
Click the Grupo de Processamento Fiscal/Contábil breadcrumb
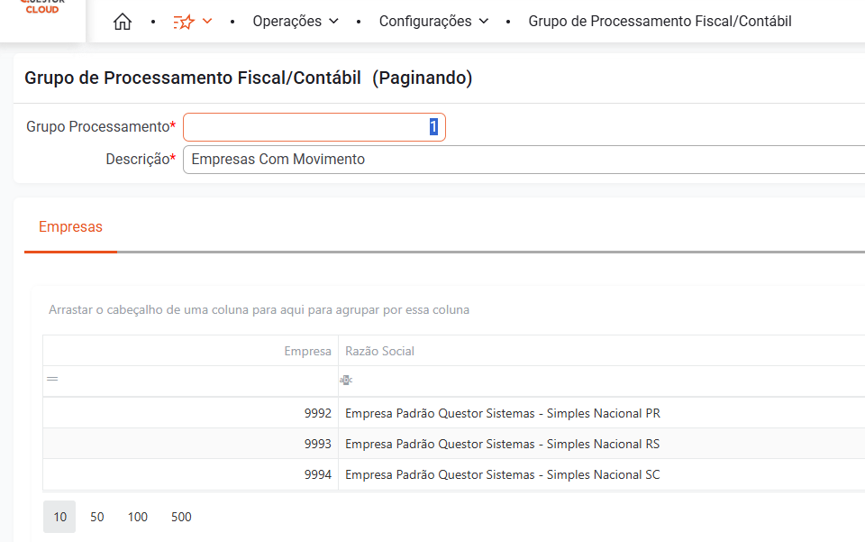660,21
